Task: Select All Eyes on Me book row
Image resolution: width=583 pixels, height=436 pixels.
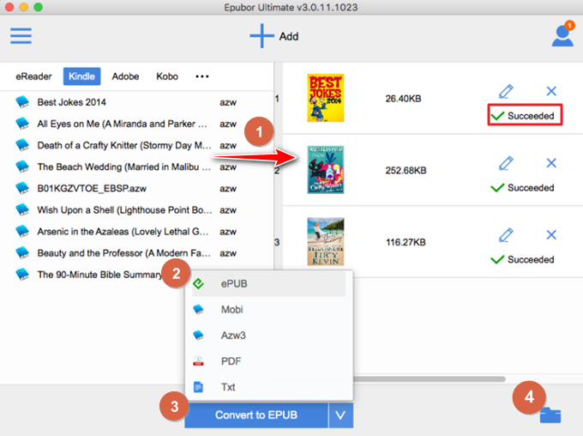Action: pos(137,124)
